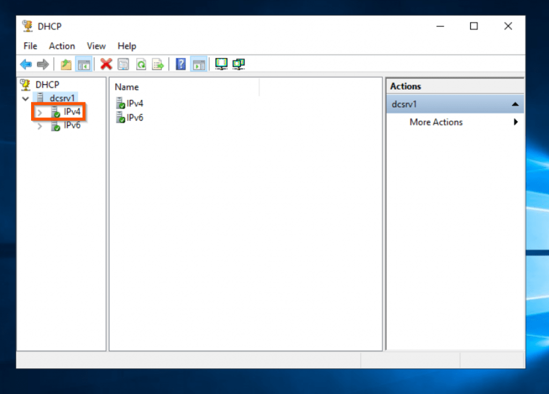Click the Help question mark icon
Screen dimensions: 549x394
(181, 64)
